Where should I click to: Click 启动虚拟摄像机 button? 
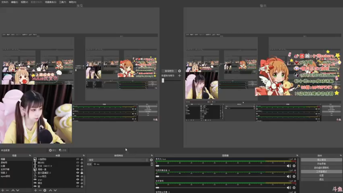click(x=321, y=168)
